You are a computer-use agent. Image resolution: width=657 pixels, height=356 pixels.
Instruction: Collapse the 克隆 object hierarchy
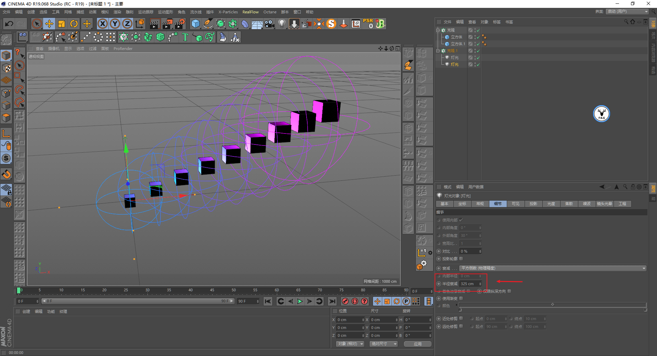click(438, 30)
